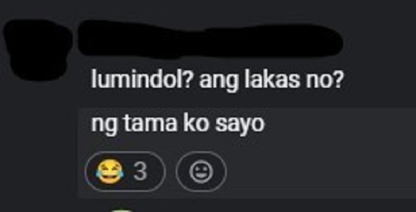Remove or add the 😂 reaction
This screenshot has width=416, height=212.
pyautogui.click(x=125, y=172)
